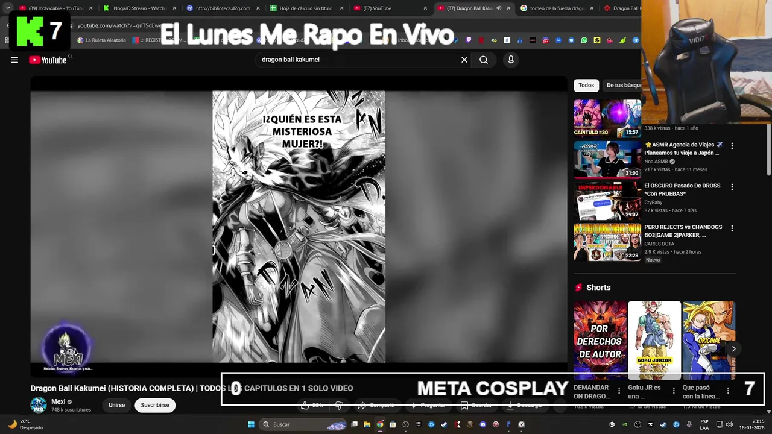This screenshot has height=434, width=772.
Task: Open Task View in the taskbar
Action: click(355, 424)
